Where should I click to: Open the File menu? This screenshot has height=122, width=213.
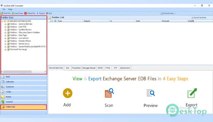(4, 9)
